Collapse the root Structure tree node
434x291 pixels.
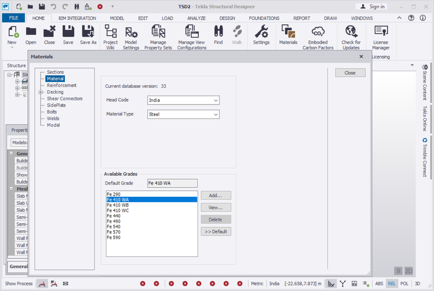coord(9,75)
